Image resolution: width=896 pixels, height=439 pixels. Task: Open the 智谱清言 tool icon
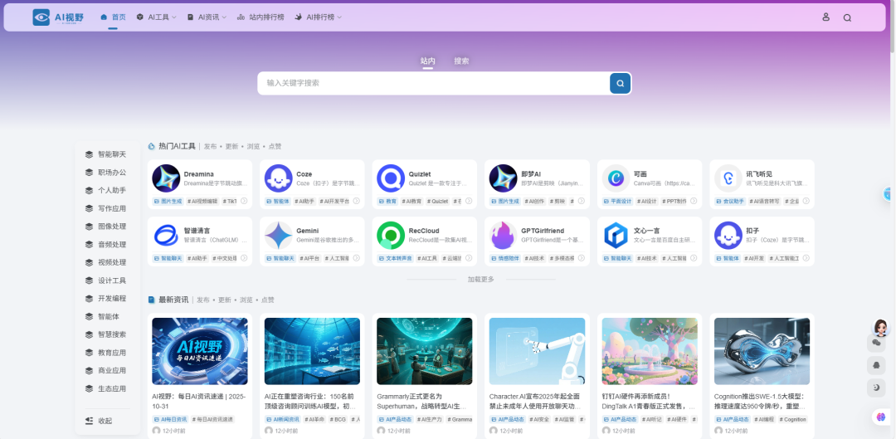click(x=166, y=235)
